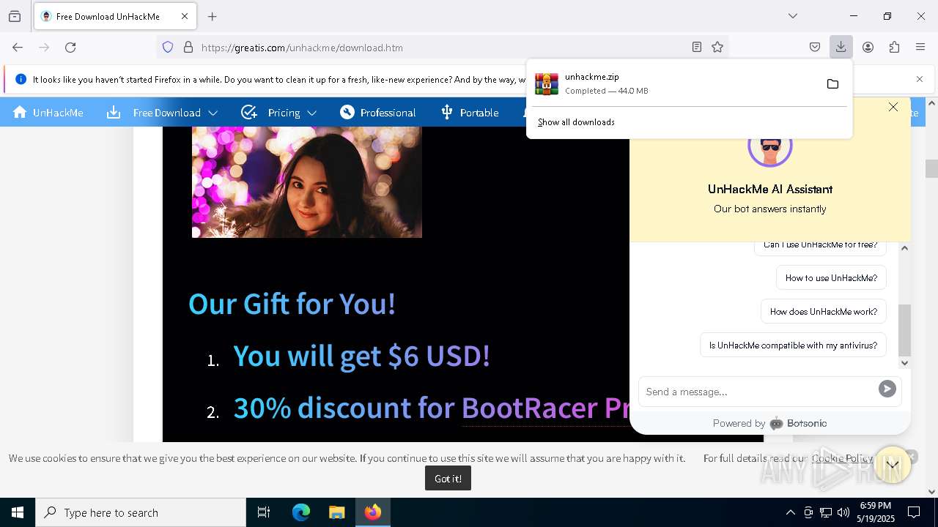Close the UnHackMe AI Assistant chat
This screenshot has width=938, height=527.
[893, 108]
